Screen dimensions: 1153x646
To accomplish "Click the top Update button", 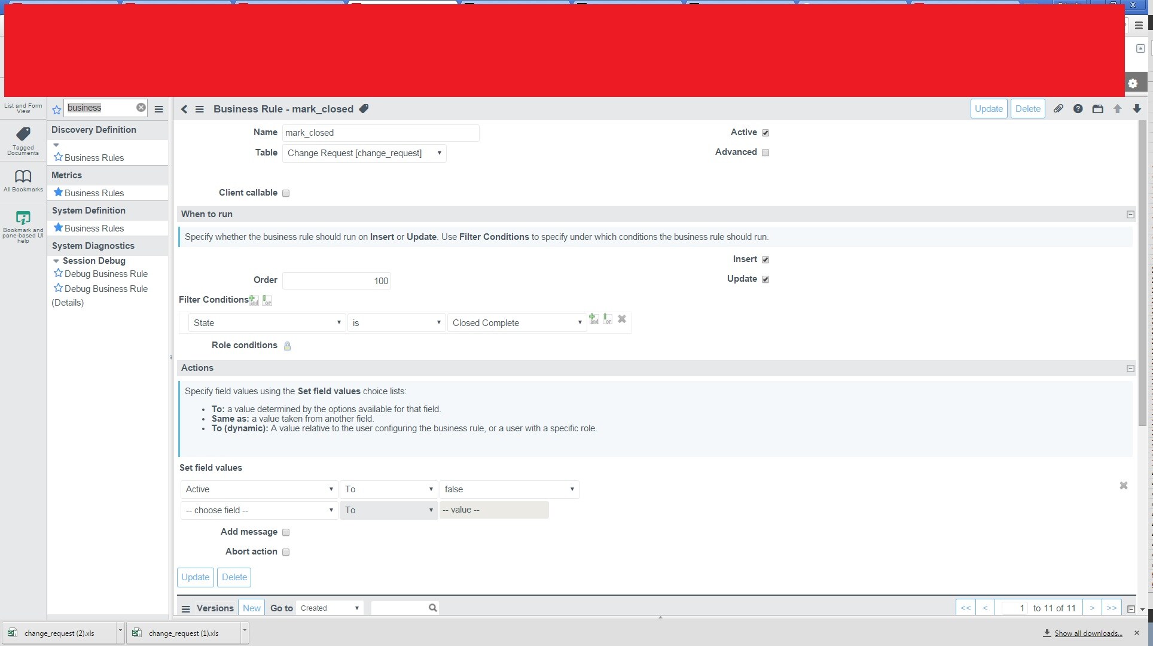I will click(x=988, y=109).
